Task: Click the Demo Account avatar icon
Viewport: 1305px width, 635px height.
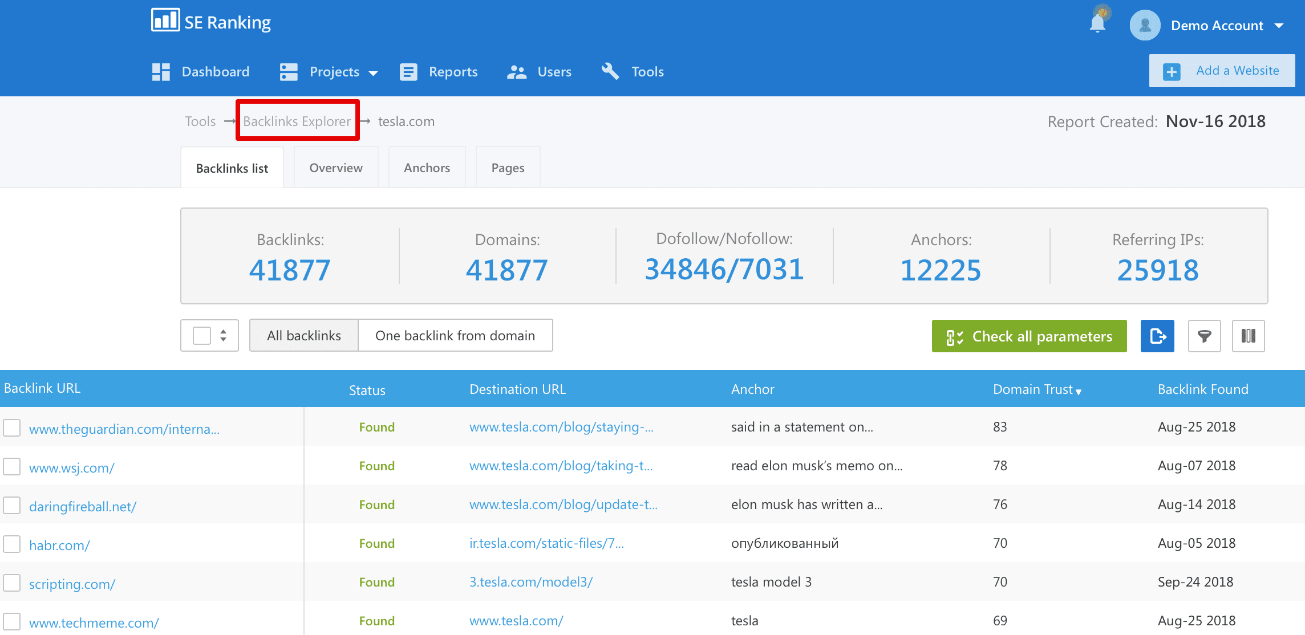Action: [1145, 25]
